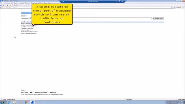Pin the remote desktop connection bar
Screen dimensions: 185x104
tap(63, 1)
